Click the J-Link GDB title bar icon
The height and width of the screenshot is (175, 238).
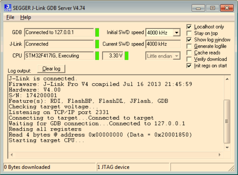(x=7, y=8)
